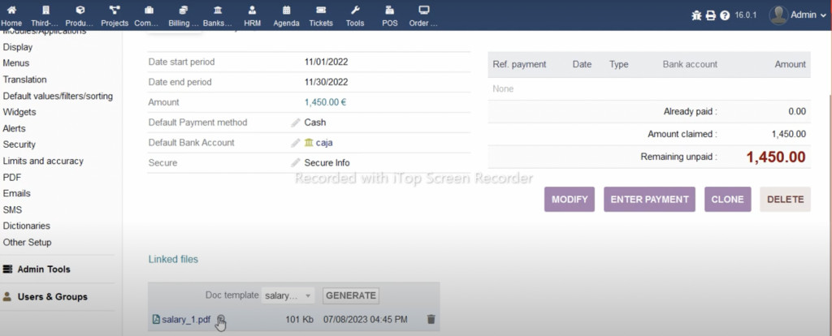The image size is (832, 336).
Task: Edit Default Bank Account pencil icon
Action: (x=296, y=143)
